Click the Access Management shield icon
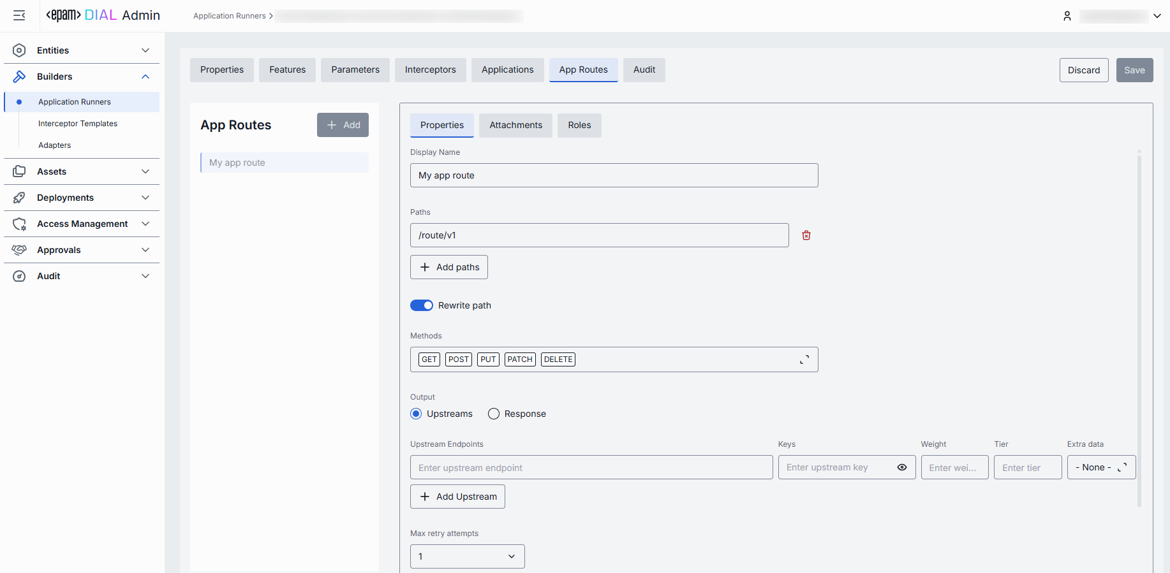Image resolution: width=1170 pixels, height=573 pixels. 19,224
